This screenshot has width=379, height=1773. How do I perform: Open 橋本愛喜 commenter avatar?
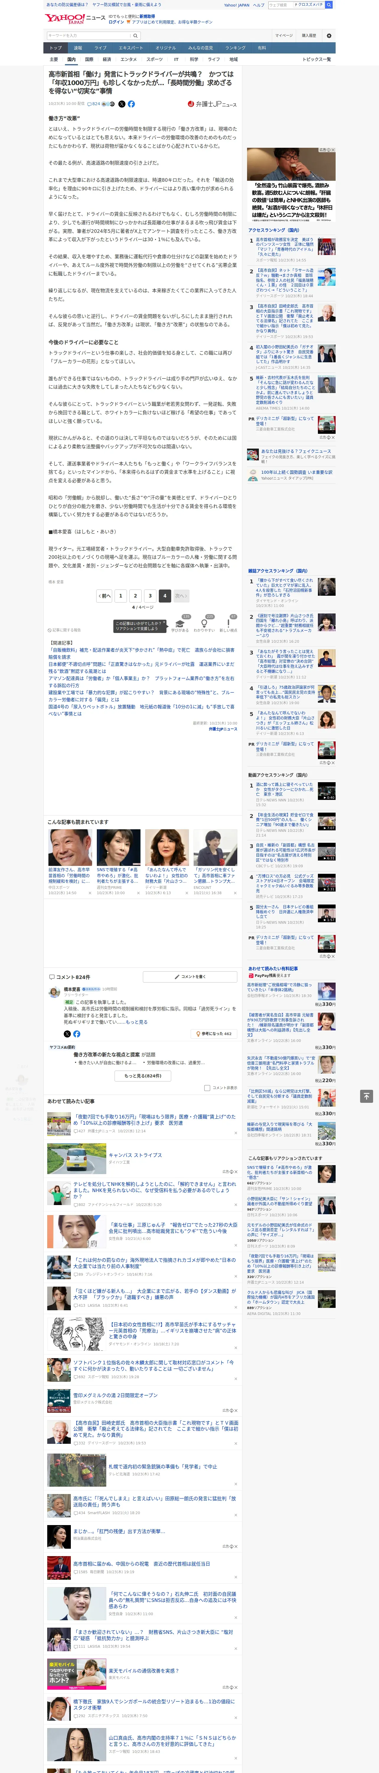point(54,992)
